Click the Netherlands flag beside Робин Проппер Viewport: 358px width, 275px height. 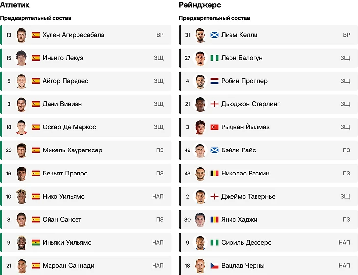pos(214,81)
